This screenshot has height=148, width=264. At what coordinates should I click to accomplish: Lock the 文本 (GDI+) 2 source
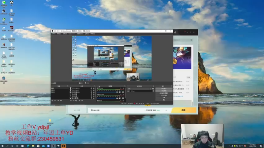pyautogui.click(x=94, y=88)
